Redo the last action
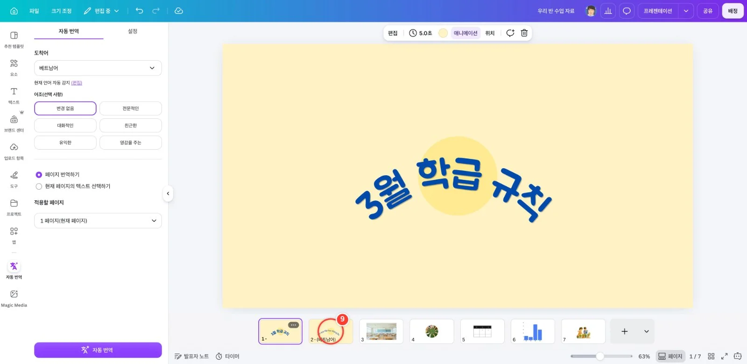This screenshot has width=747, height=364. tap(156, 11)
